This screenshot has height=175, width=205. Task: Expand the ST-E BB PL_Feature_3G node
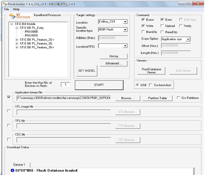point(17,44)
